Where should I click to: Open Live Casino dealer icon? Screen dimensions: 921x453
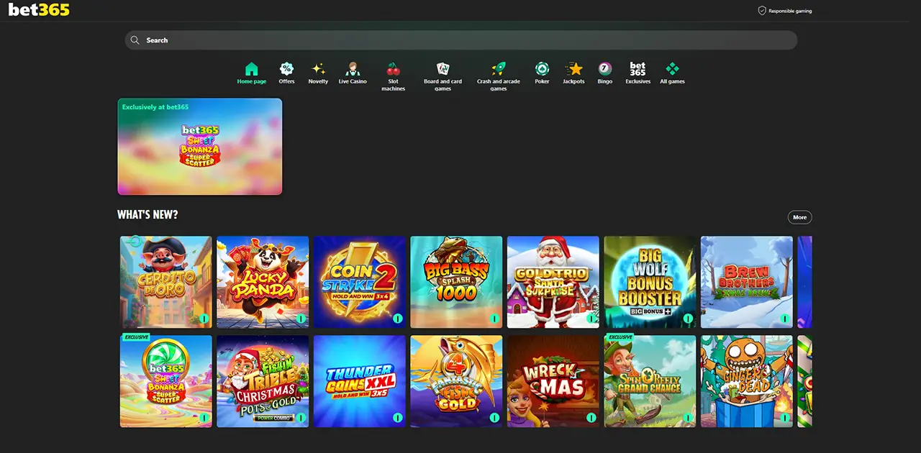[x=353, y=70]
